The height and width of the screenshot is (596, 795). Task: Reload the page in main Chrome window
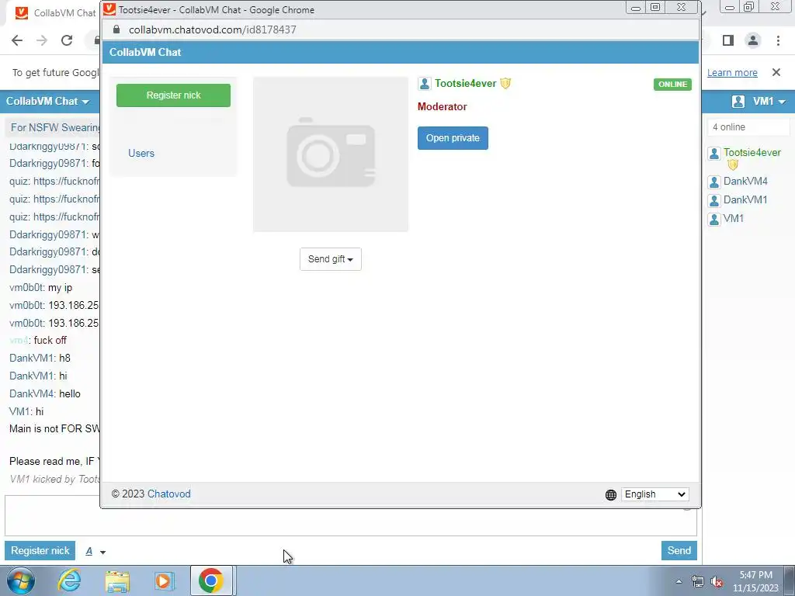[67, 40]
